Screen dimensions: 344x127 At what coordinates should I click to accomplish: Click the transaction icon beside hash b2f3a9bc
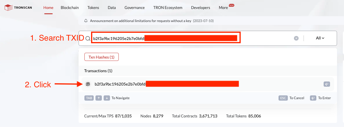tap(88, 84)
